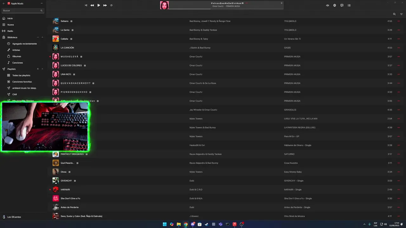The width and height of the screenshot is (406, 228).
Task: Open more options for Callaíta
Action: (399, 39)
